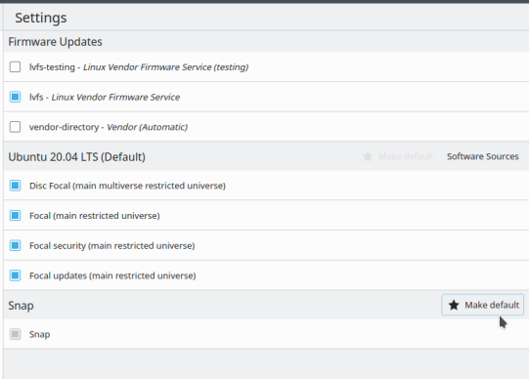Click the greyed-out star icon beside Ubuntu's Make default
Viewport: 529px width, 379px height.
tap(368, 156)
